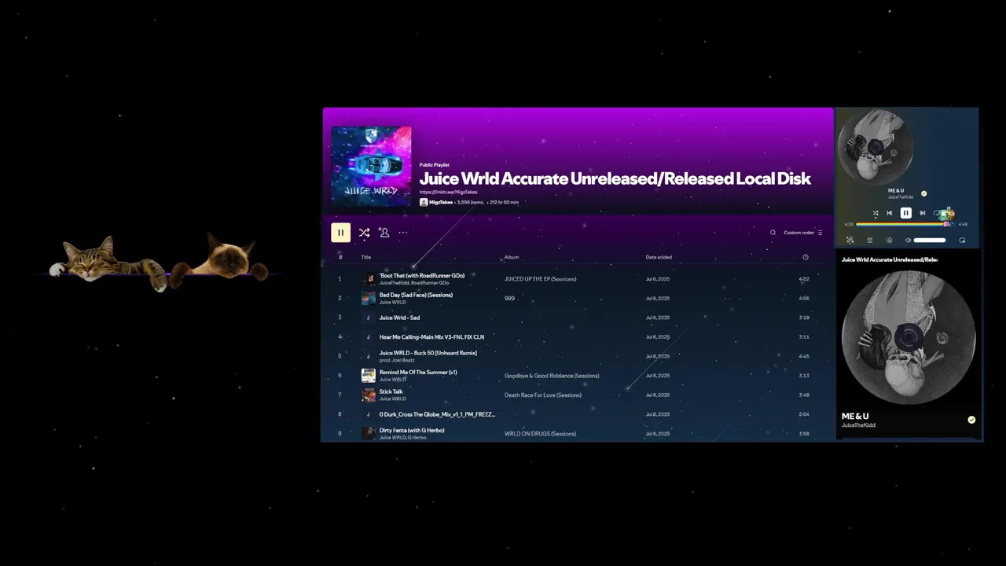
Task: Select the track Stick Talk
Action: (x=391, y=391)
